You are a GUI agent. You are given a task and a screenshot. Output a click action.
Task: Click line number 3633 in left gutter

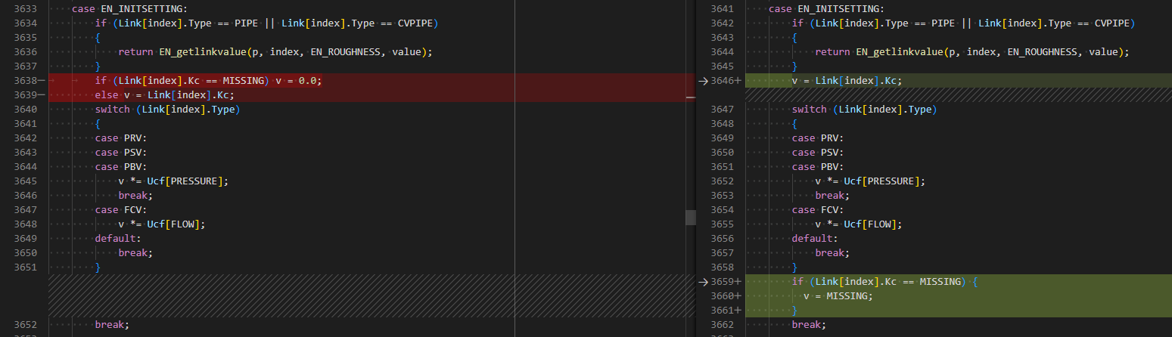[26, 9]
